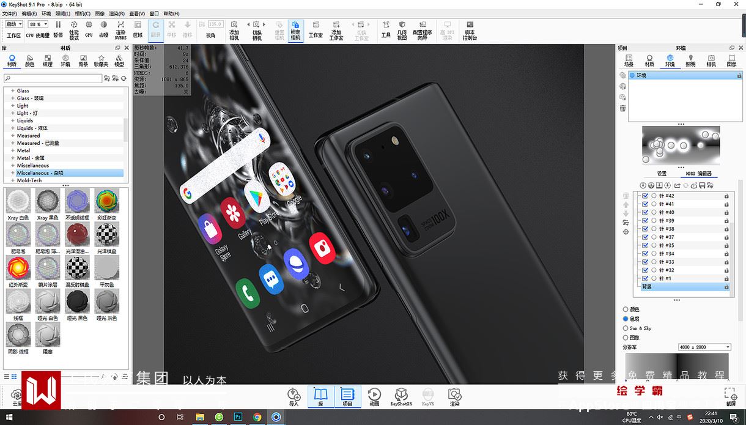This screenshot has width=746, height=425.
Task: Toggle checkbox for pin 针 #38
Action: [x=645, y=229]
